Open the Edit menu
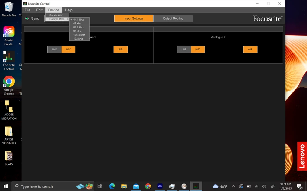This screenshot has height=191, width=307. point(39,10)
